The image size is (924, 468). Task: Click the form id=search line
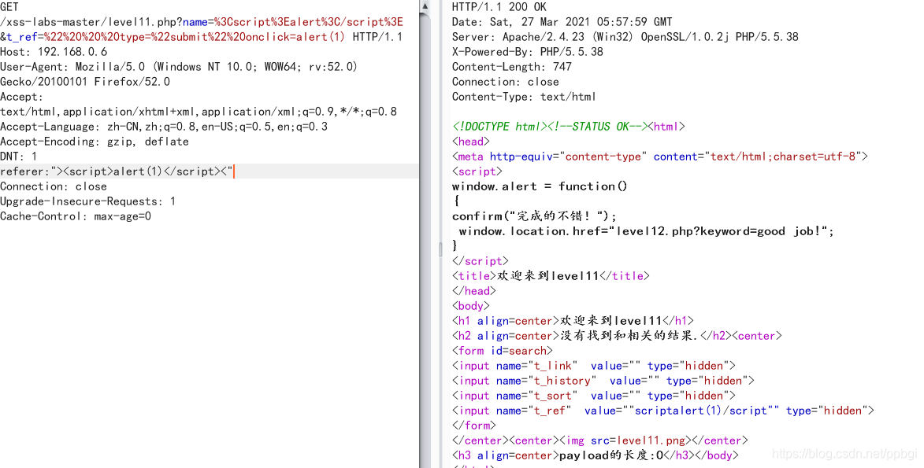(502, 351)
